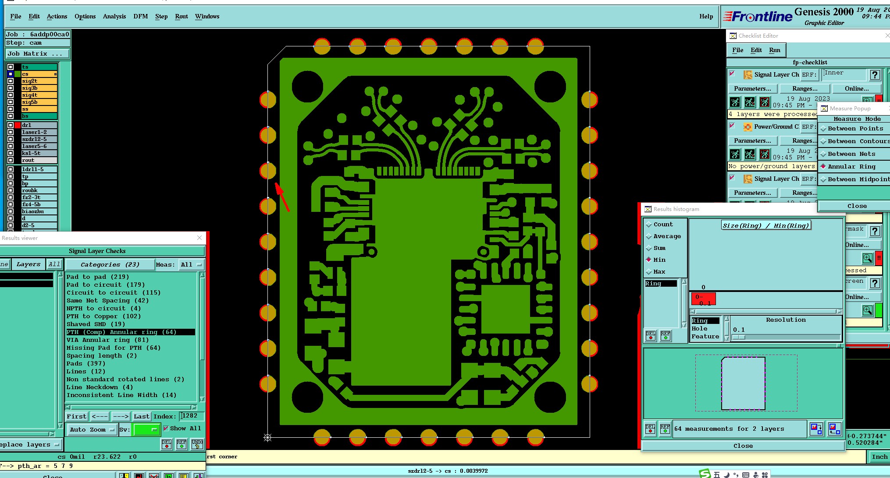This screenshot has height=478, width=890.
Task: Toggle Show All checkbox
Action: [x=166, y=429]
